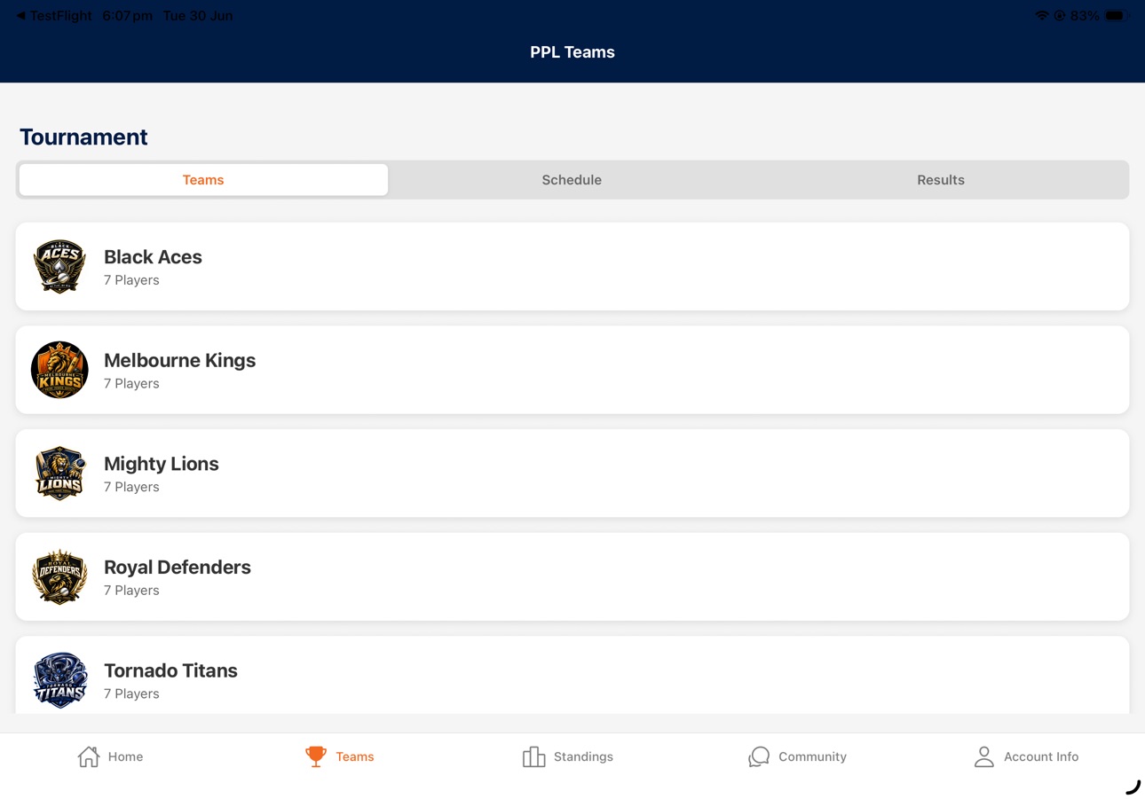Tap the TestFlight label in status bar
This screenshot has width=1145, height=799.
tap(60, 15)
